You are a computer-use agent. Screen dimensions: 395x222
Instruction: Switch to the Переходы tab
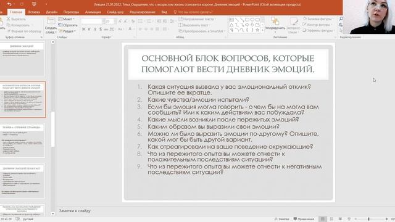(71, 12)
